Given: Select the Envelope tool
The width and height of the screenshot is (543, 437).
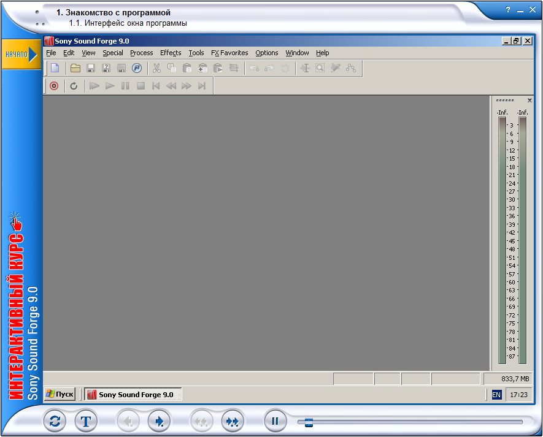Looking at the screenshot, I should (351, 68).
